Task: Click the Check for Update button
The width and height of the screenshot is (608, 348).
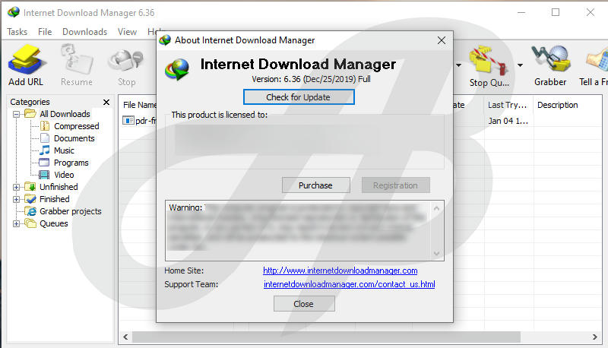Action: click(x=299, y=97)
